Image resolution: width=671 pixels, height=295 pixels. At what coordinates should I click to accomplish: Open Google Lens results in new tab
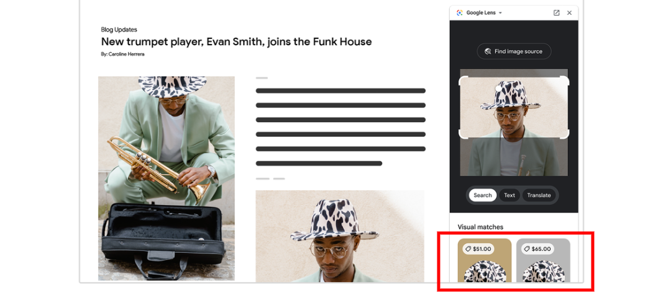coord(556,13)
